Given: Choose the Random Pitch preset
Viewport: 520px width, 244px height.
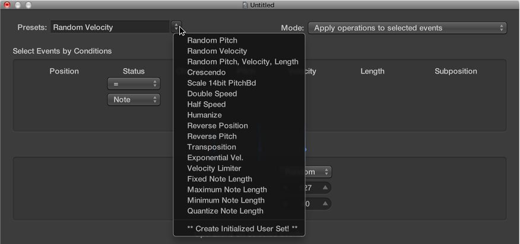Looking at the screenshot, I should (x=239, y=40).
